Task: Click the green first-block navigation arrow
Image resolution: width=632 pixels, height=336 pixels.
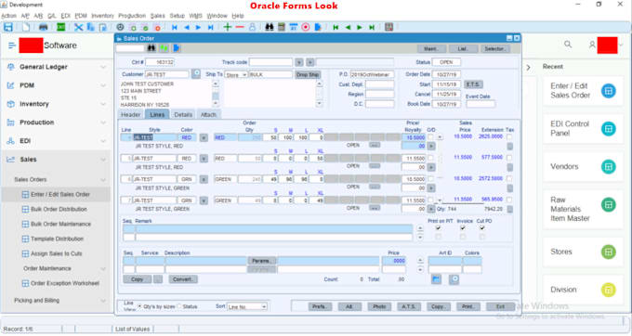Action: [336, 27]
